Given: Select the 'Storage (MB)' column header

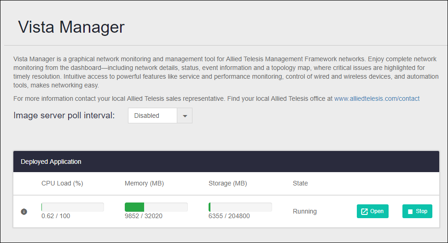Looking at the screenshot, I should coord(227,183).
